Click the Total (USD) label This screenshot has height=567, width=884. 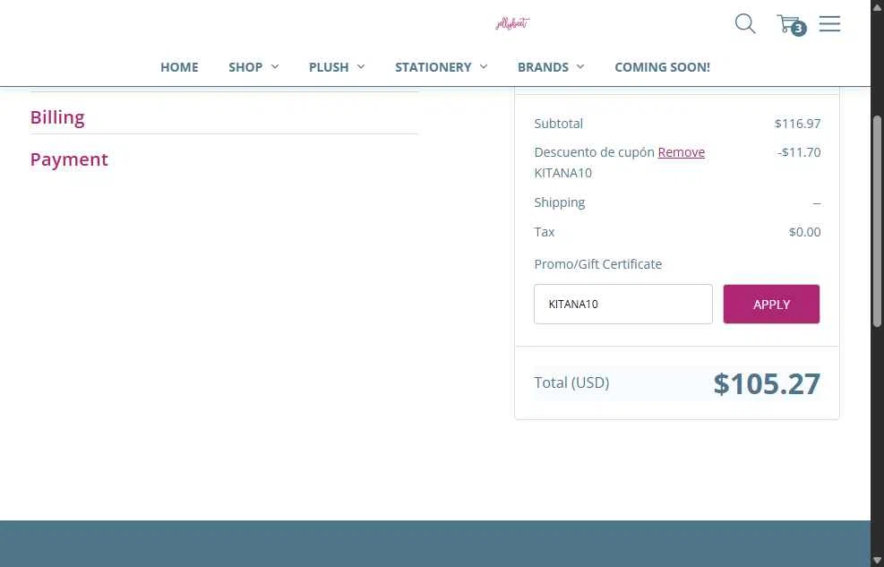tap(571, 382)
